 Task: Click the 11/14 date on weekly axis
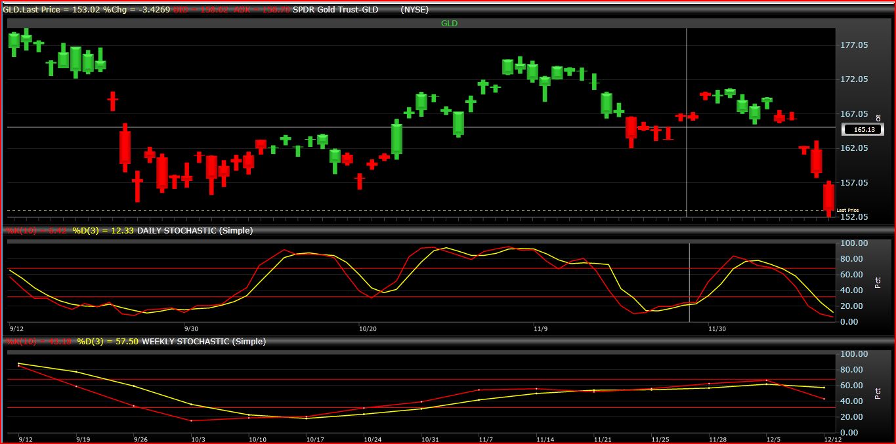pos(545,439)
